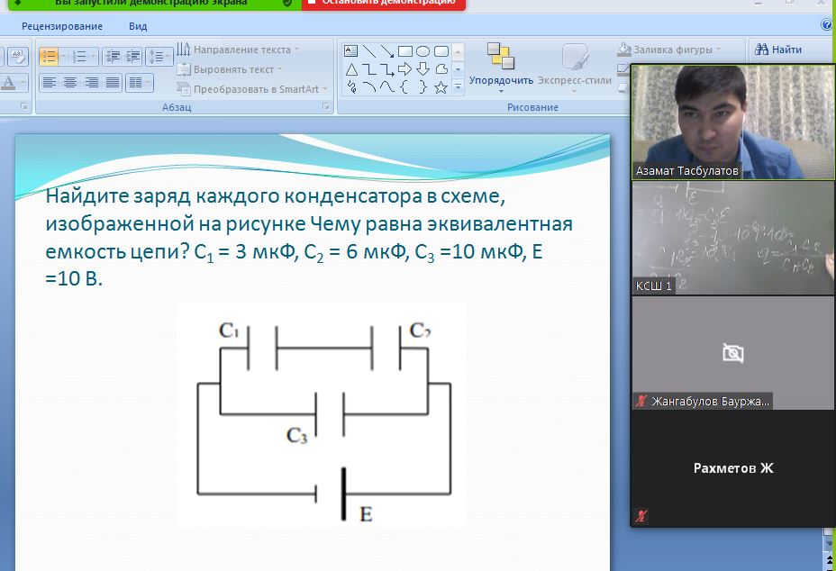This screenshot has height=571, width=836.
Task: Select the КСШ 1 video tile
Action: [733, 238]
